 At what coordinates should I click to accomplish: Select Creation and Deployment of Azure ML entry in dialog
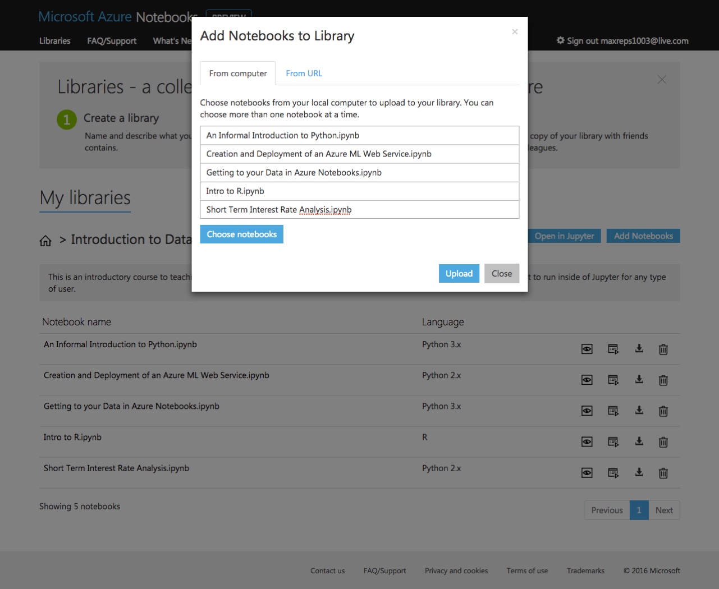pyautogui.click(x=359, y=154)
